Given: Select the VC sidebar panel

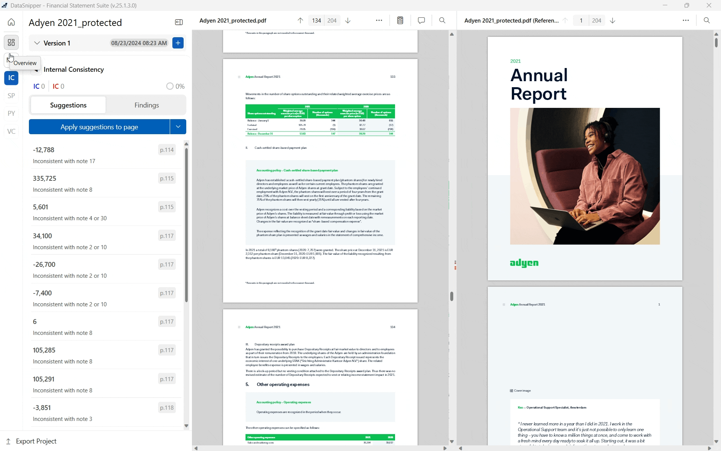Looking at the screenshot, I should pos(11,131).
